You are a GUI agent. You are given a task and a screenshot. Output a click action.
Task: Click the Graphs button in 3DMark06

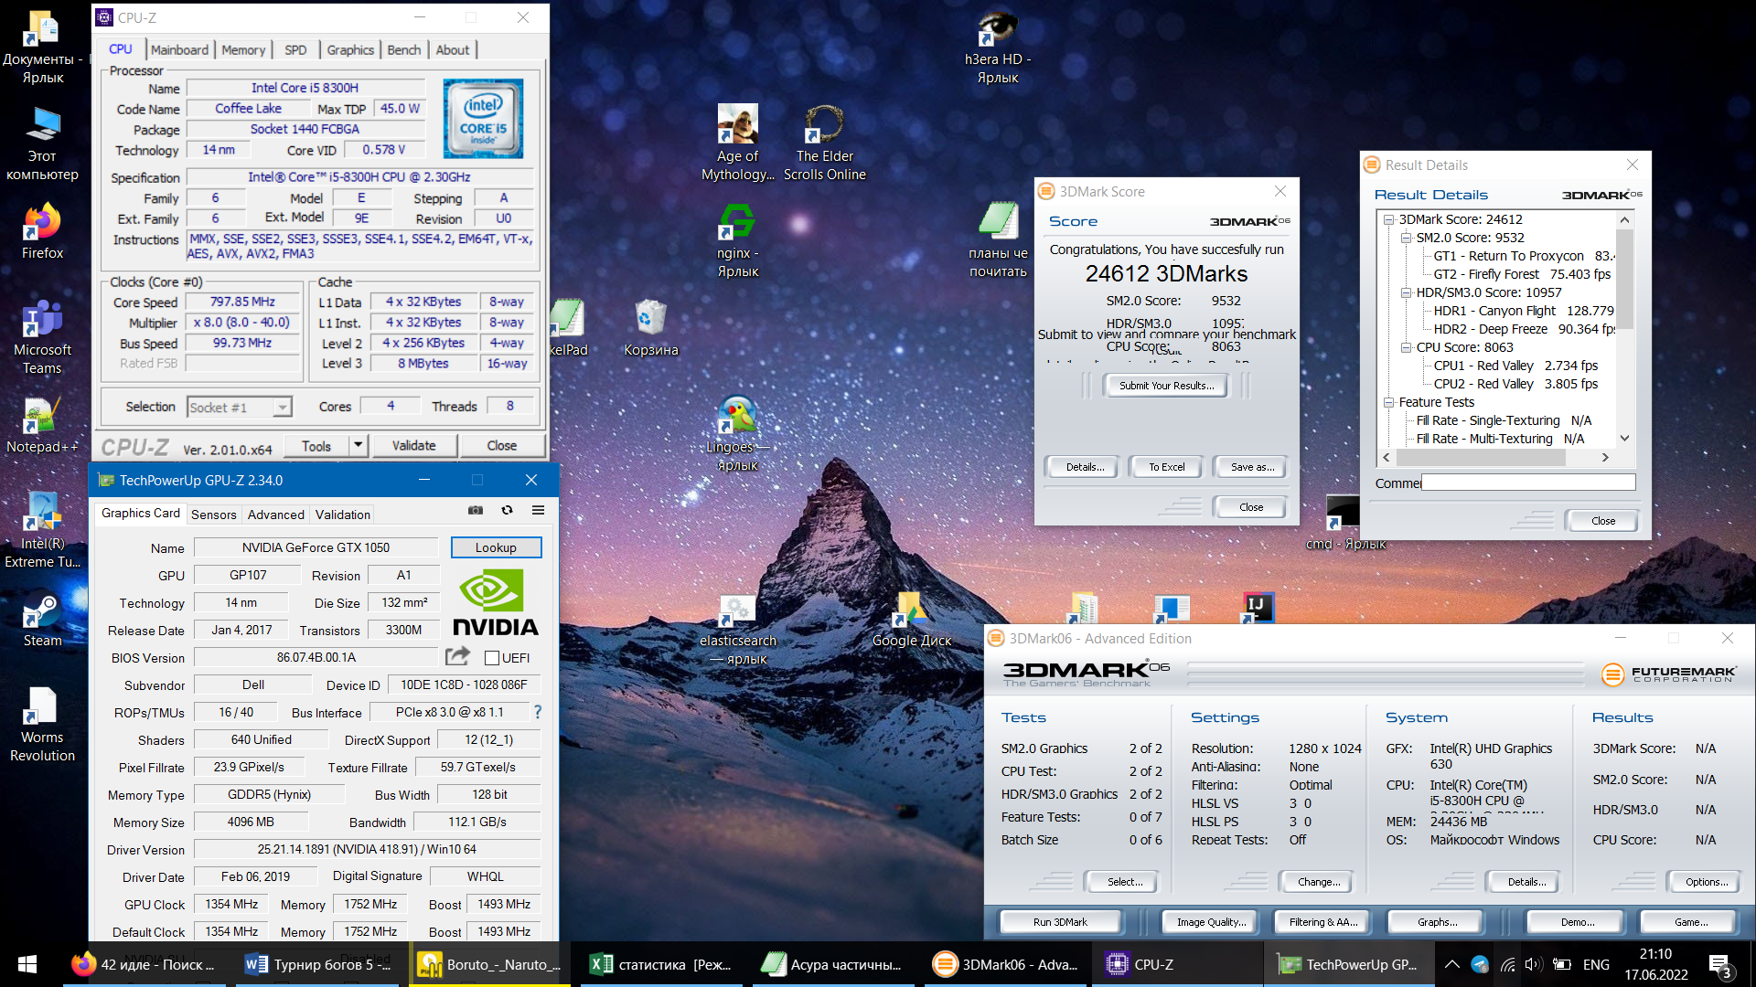click(x=1437, y=922)
